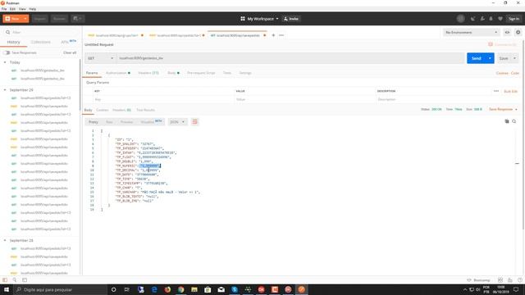Open the manage environments gear icon
Image resolution: width=525 pixels, height=295 pixels.
click(518, 33)
